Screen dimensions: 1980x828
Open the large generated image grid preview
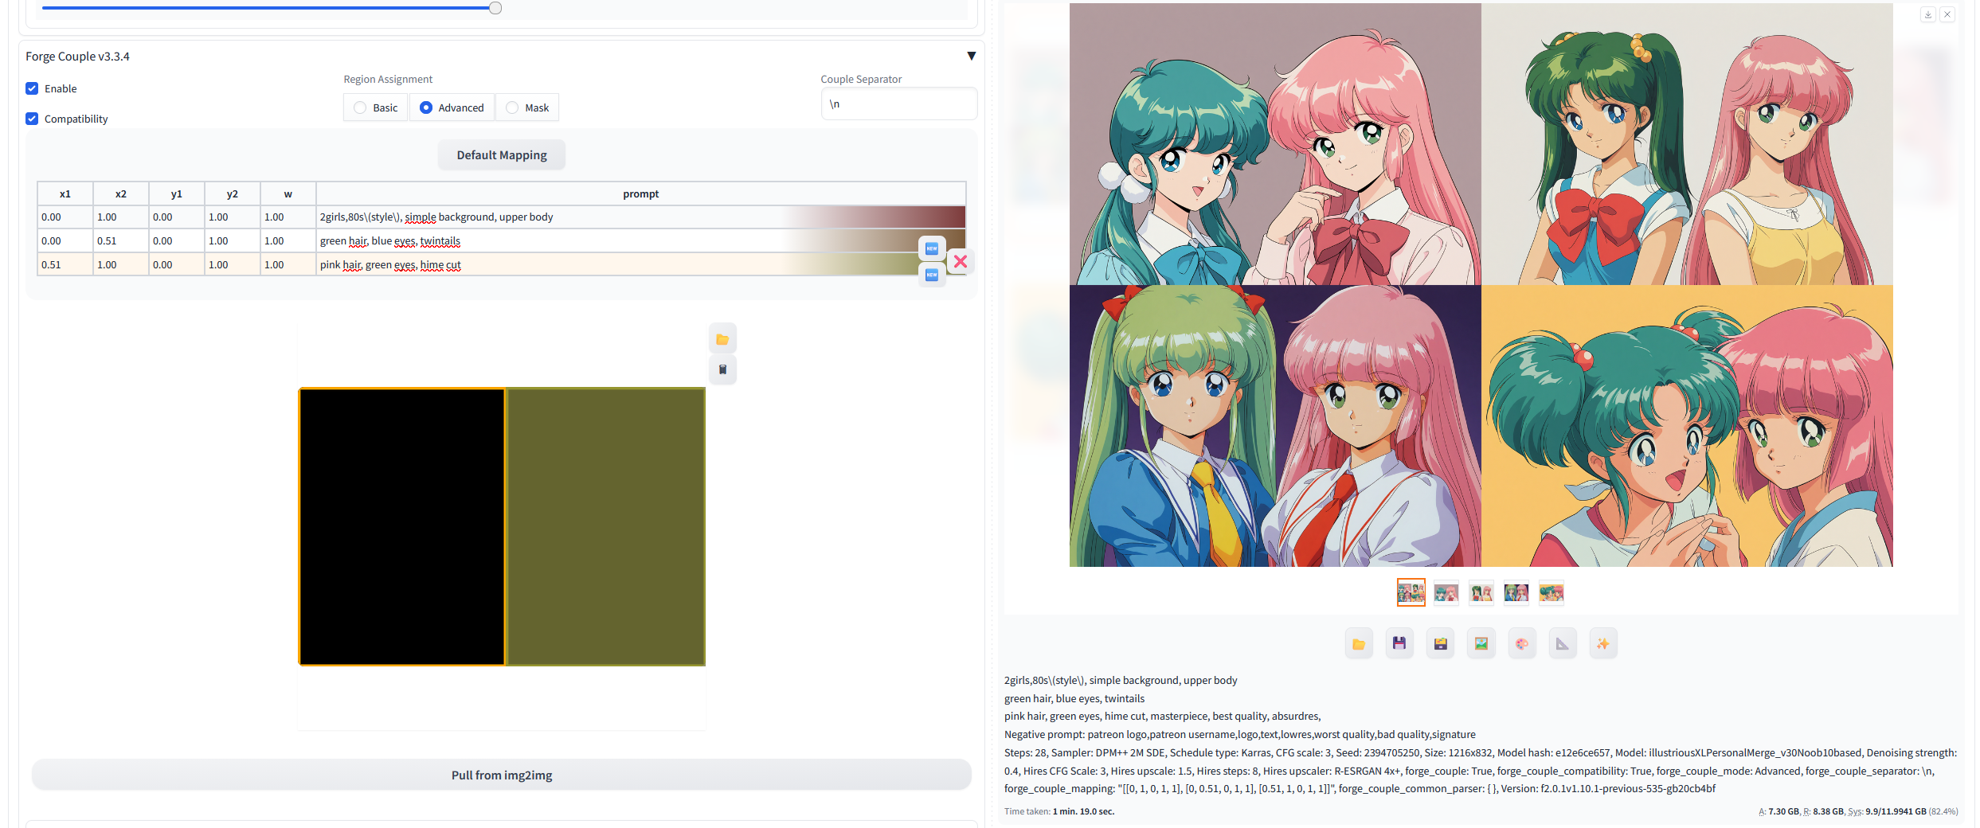tap(1481, 285)
